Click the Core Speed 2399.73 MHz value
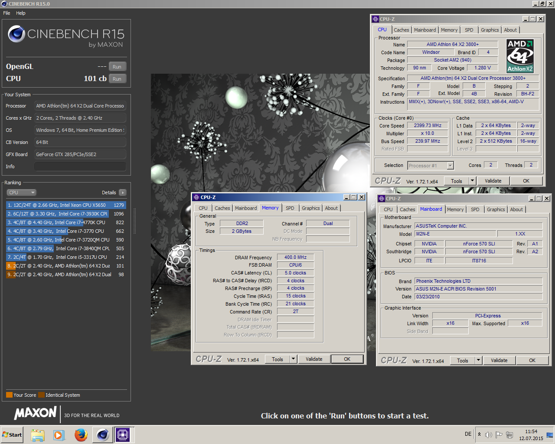This screenshot has width=555, height=444. point(428,126)
